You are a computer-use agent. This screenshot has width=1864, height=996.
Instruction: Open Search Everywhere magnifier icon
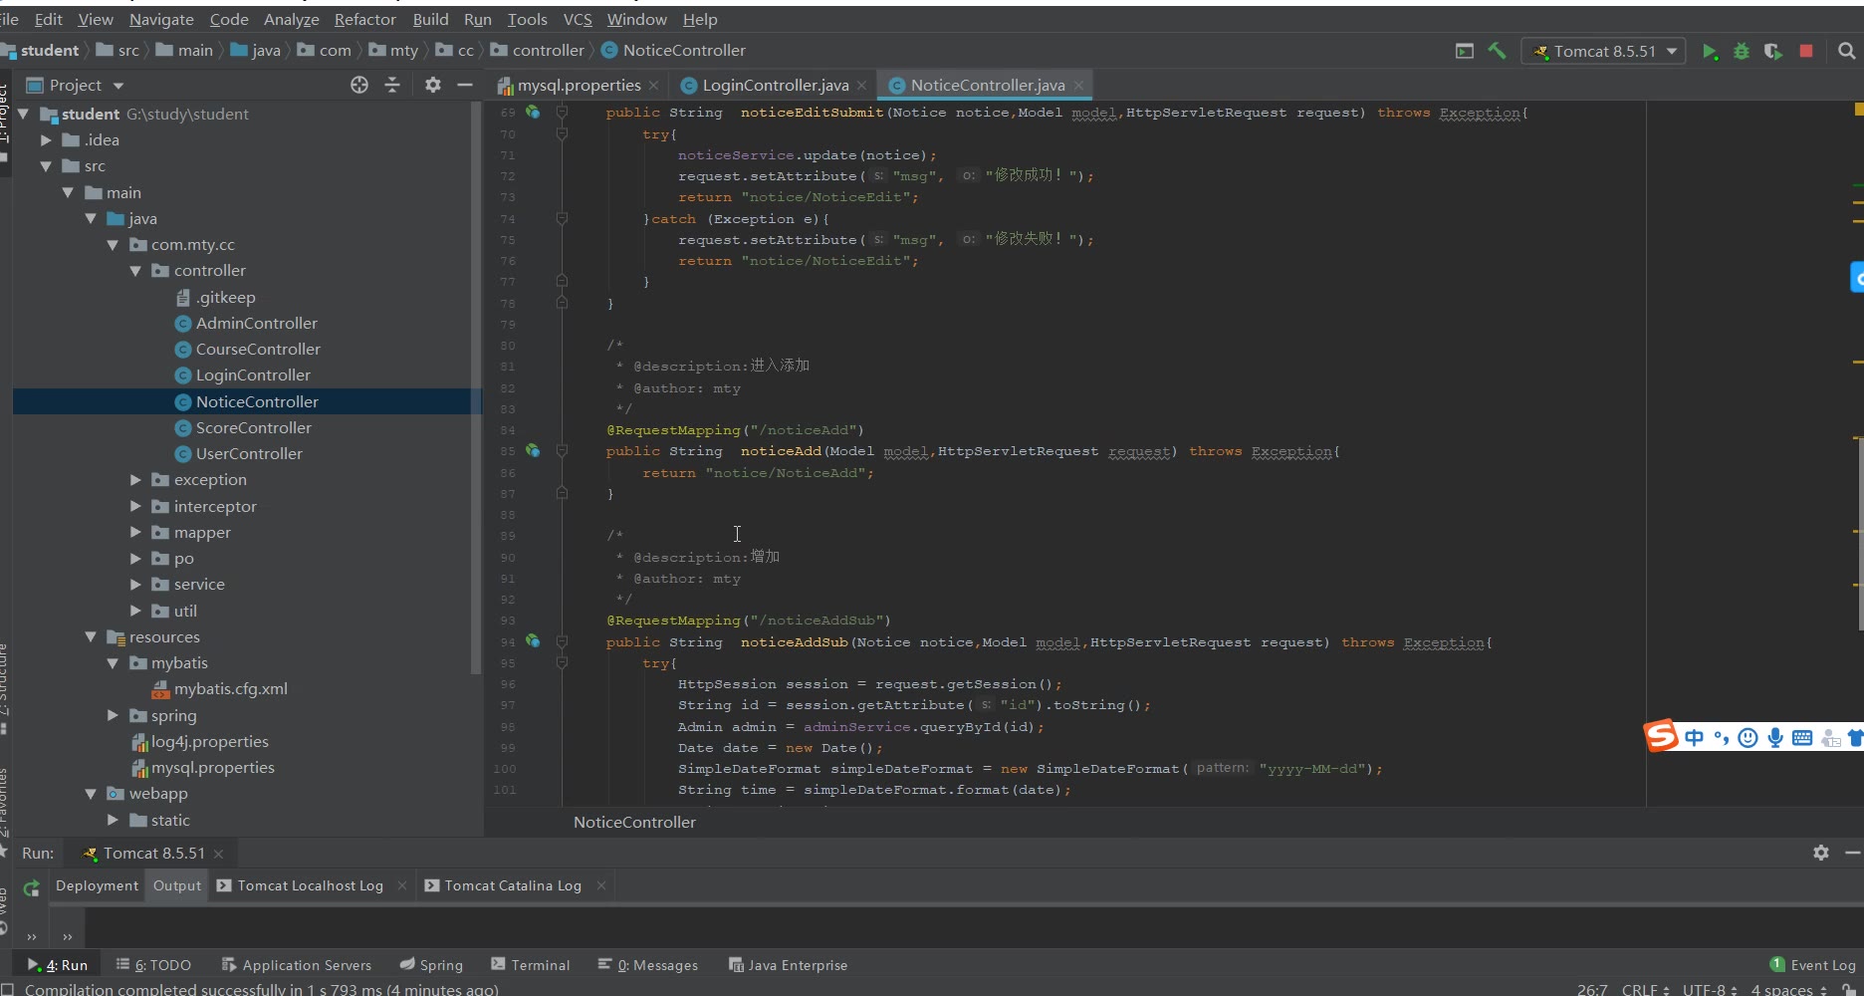(x=1847, y=51)
